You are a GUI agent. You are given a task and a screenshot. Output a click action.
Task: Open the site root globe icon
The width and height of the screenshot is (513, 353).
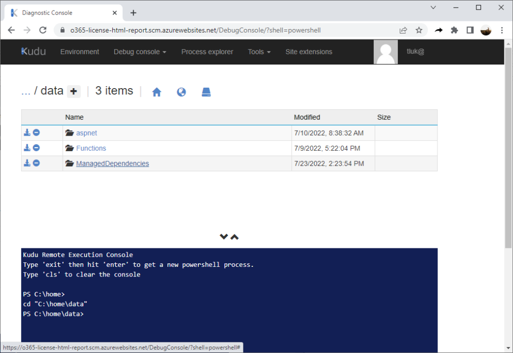pyautogui.click(x=181, y=92)
